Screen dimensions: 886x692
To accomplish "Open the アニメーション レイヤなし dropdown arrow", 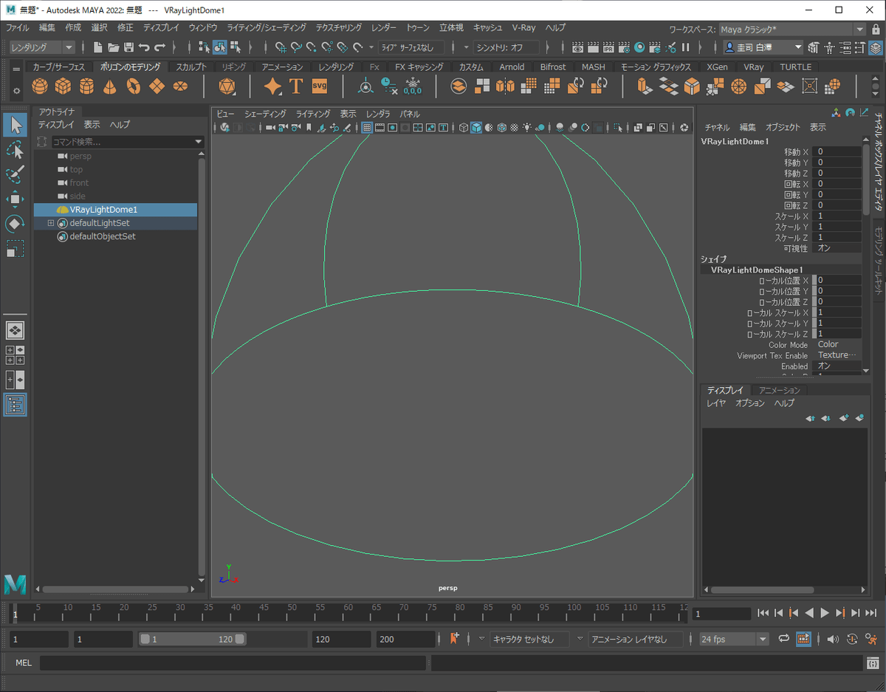I will click(x=580, y=639).
